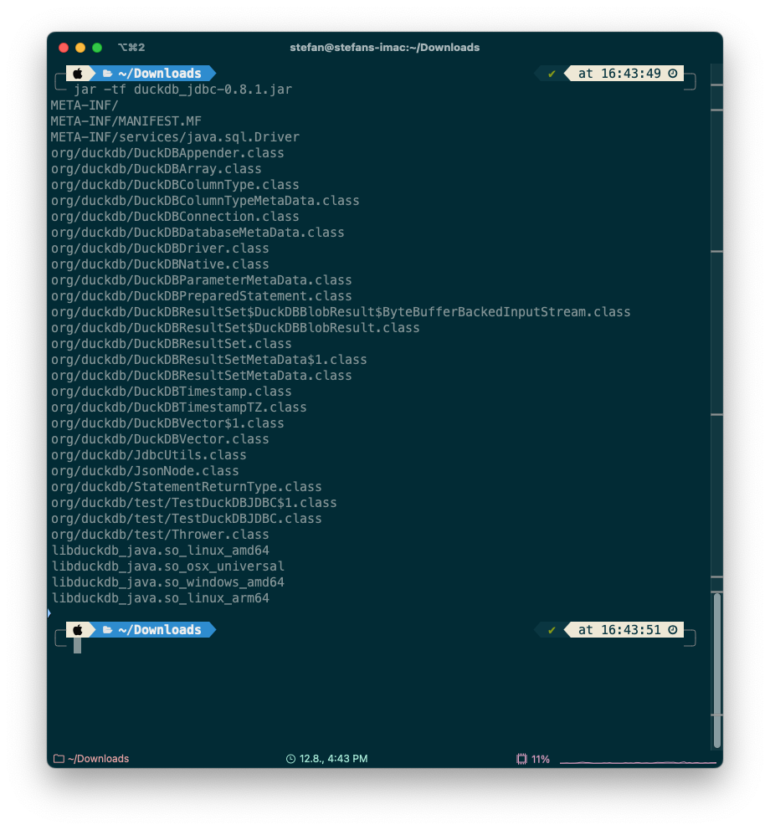
Task: Click CPU chip icon in status bar
Action: (521, 759)
